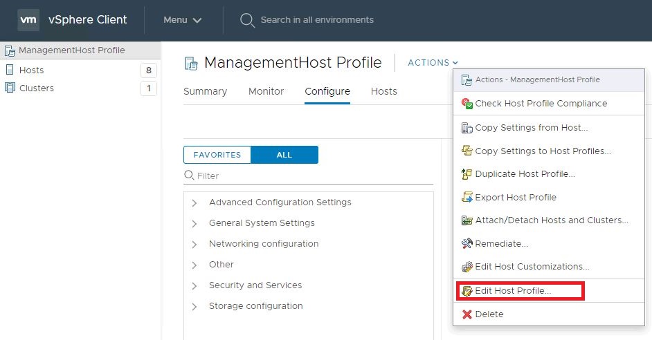652x340 pixels.
Task: Click the Duplicate Host Profile icon
Action: [x=467, y=174]
